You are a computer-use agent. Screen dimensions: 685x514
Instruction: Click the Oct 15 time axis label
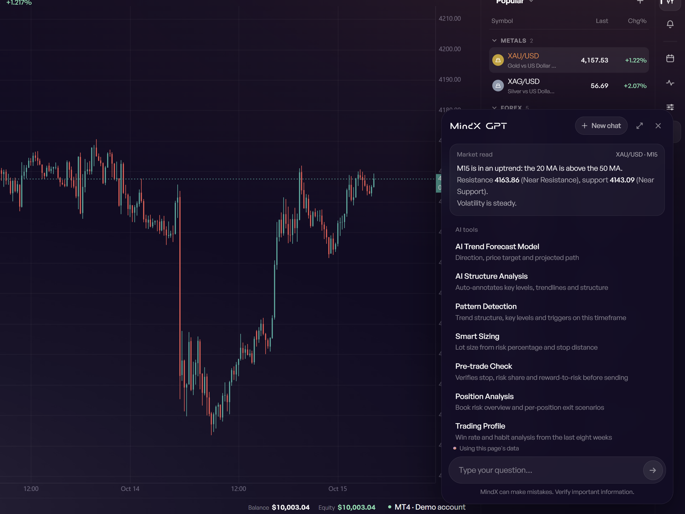tap(338, 488)
